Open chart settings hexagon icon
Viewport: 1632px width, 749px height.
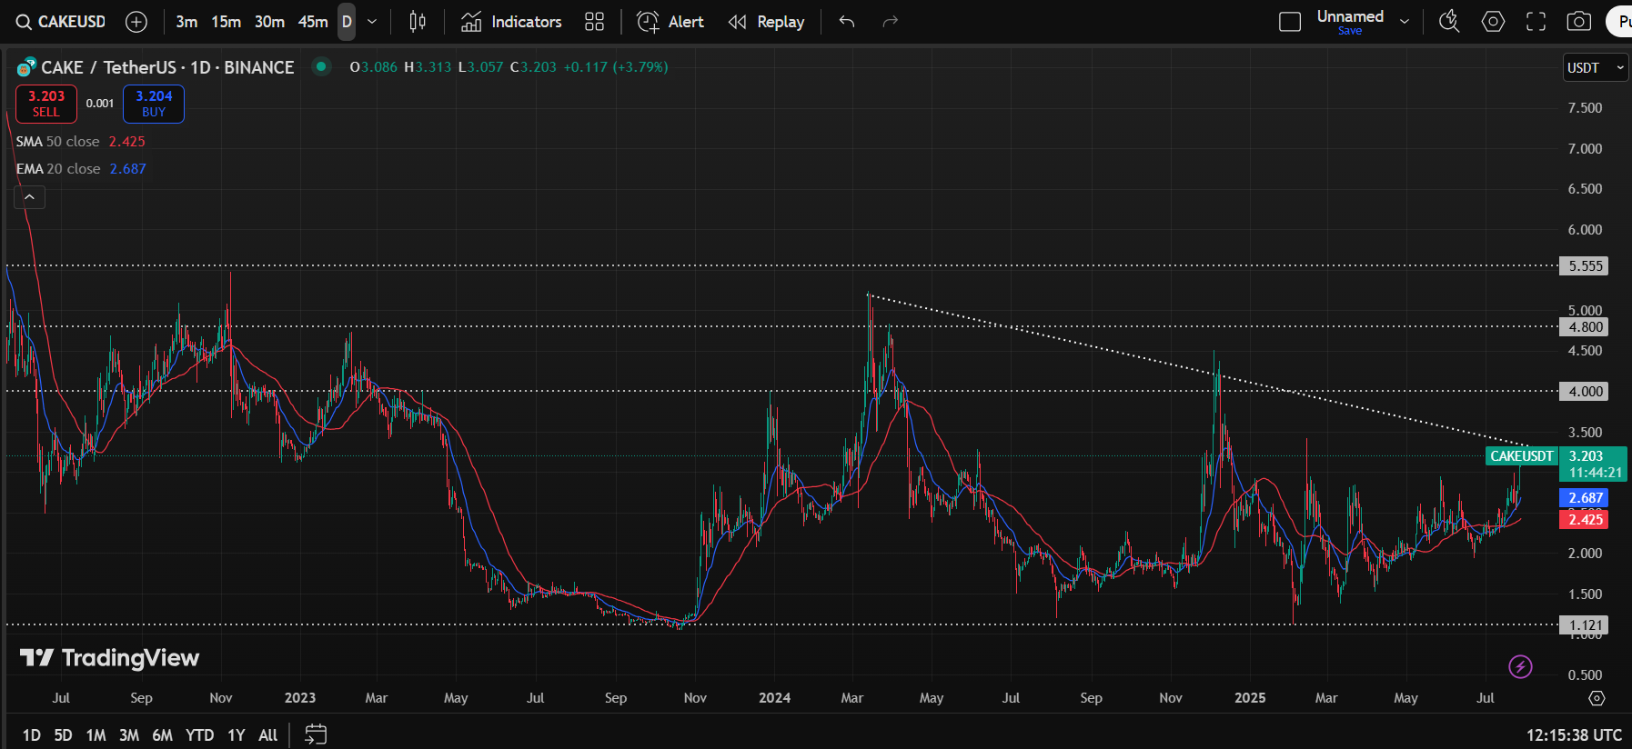pyautogui.click(x=1493, y=22)
